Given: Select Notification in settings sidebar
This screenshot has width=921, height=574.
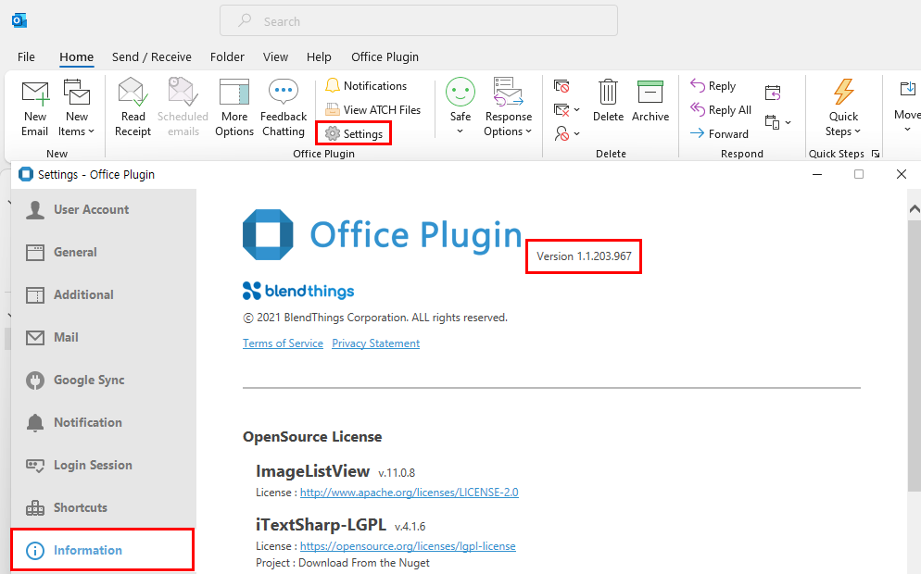Looking at the screenshot, I should [104, 422].
